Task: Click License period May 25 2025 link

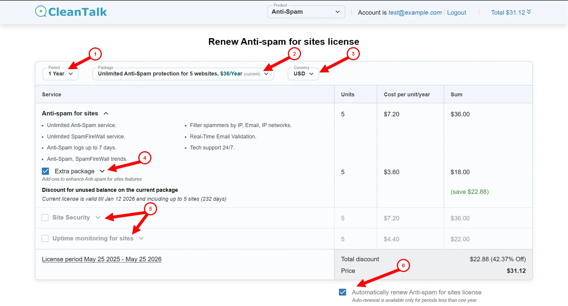Action: pyautogui.click(x=102, y=259)
